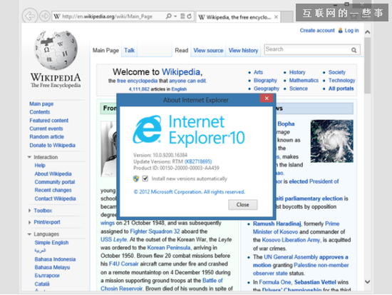
Task: Select the Wikipedia, the free encyclopedia tab
Action: click(x=238, y=17)
